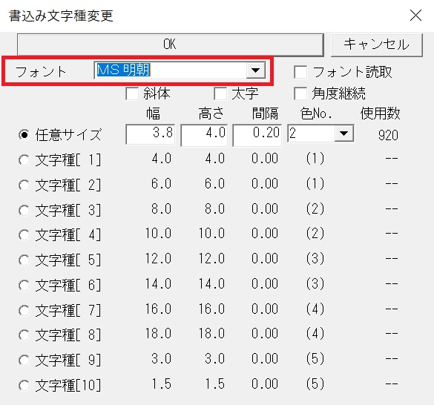Screen dimensions: 434x405
Task: Select the 任意サイズ radio button
Action: [x=24, y=135]
